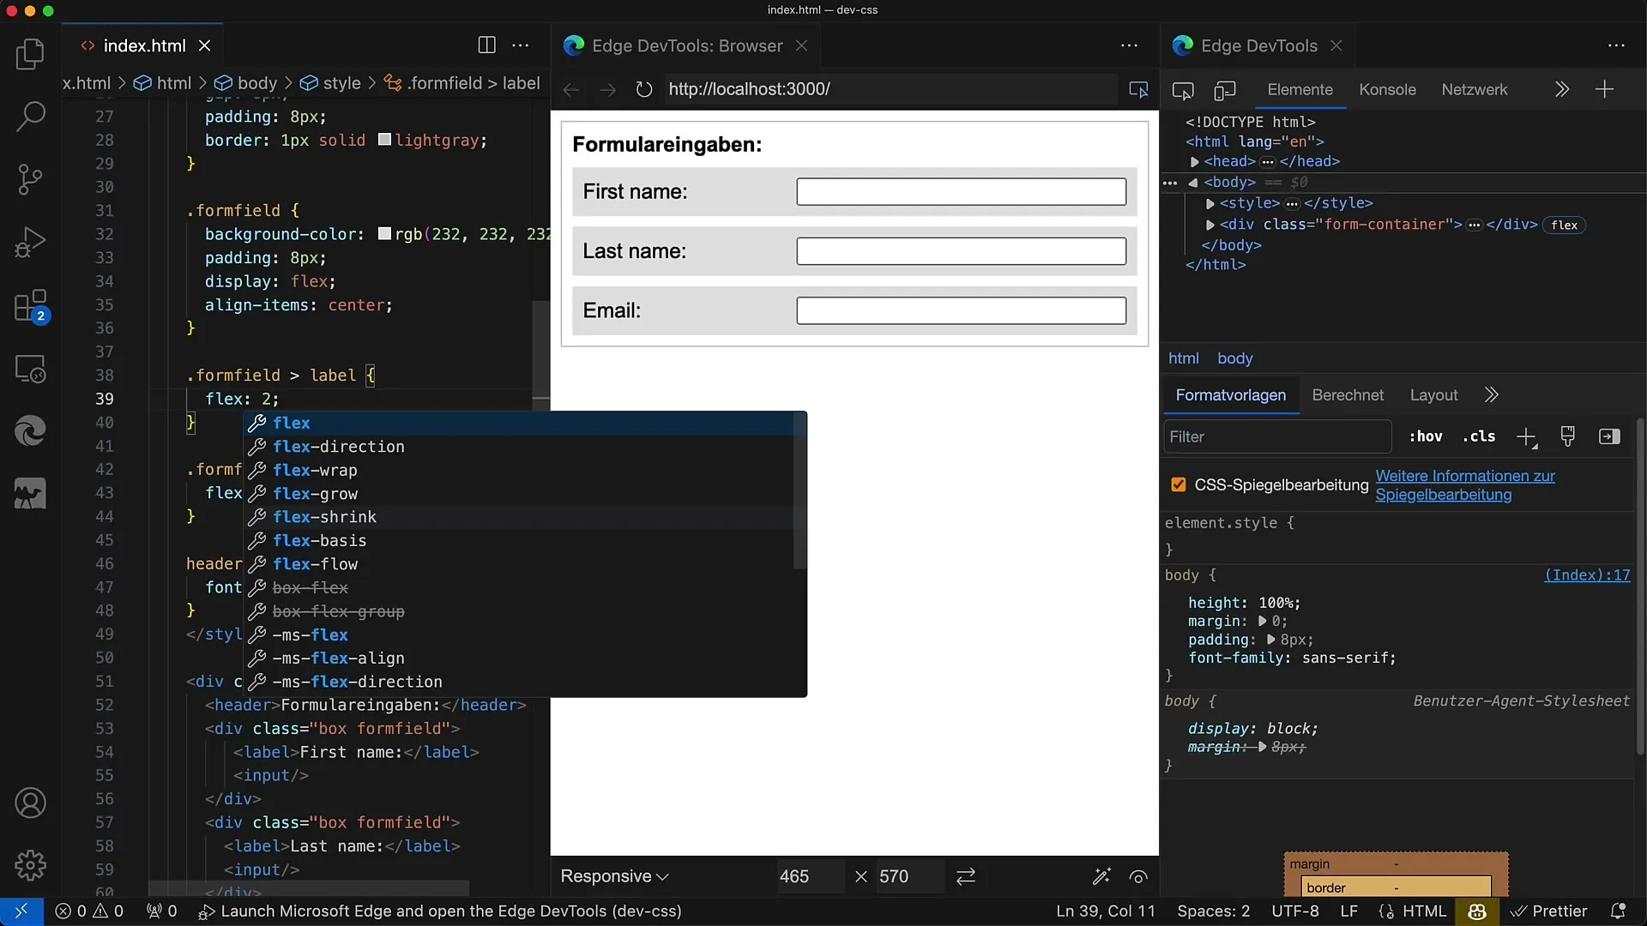1647x926 pixels.
Task: Reload the page in Edge DevTools browser
Action: coord(643,89)
